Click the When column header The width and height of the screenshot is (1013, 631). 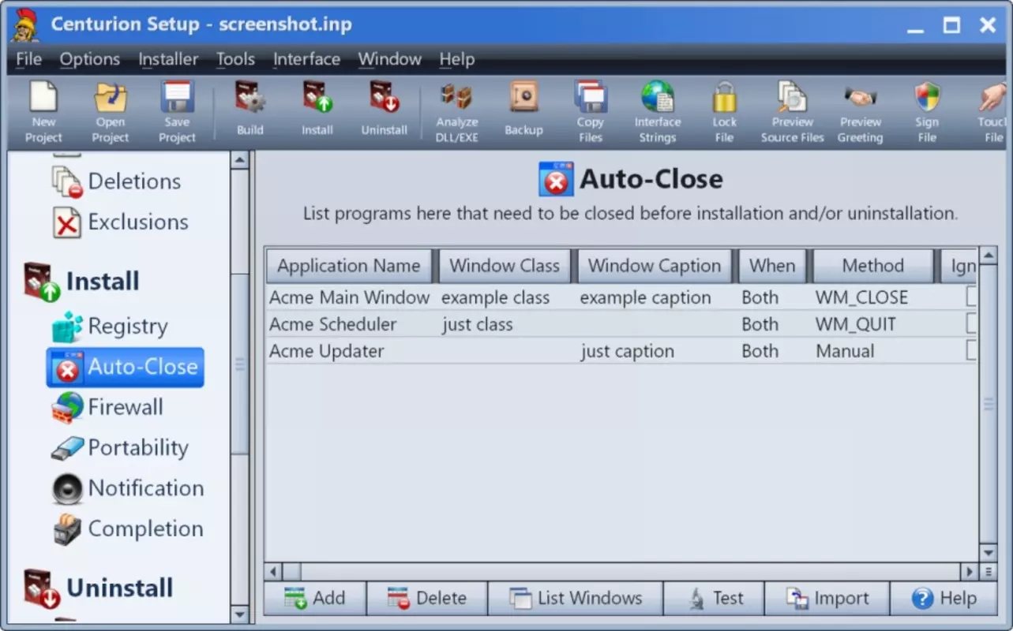(x=772, y=266)
